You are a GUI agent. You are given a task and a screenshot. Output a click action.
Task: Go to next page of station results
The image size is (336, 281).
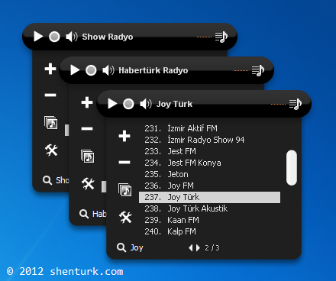click(x=198, y=247)
